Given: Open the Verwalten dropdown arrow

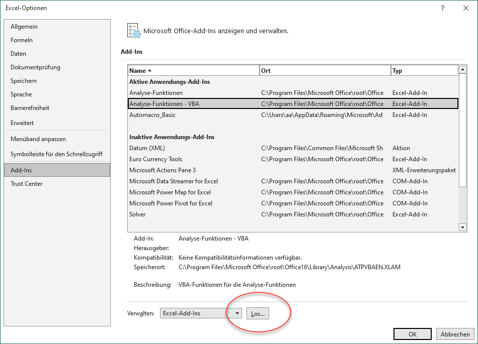Looking at the screenshot, I should pyautogui.click(x=237, y=313).
